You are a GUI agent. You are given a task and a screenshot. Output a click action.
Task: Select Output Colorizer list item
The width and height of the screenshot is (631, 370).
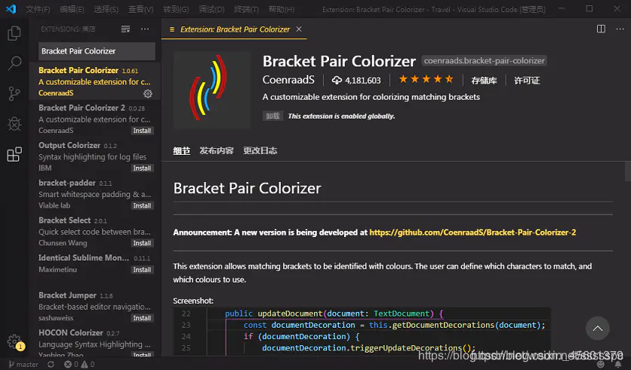95,156
